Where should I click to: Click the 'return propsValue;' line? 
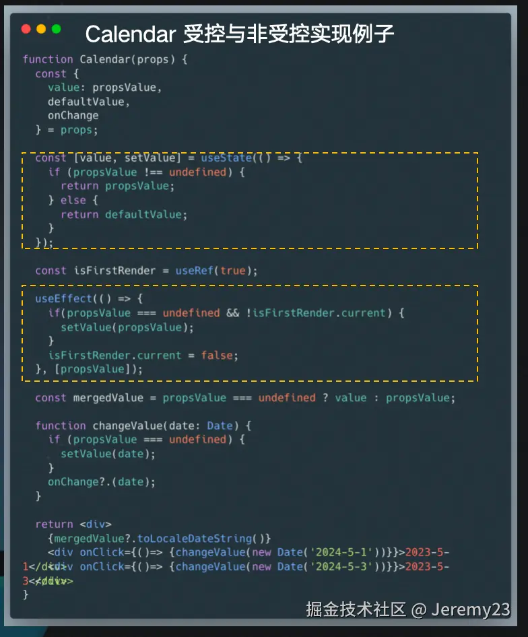(117, 186)
